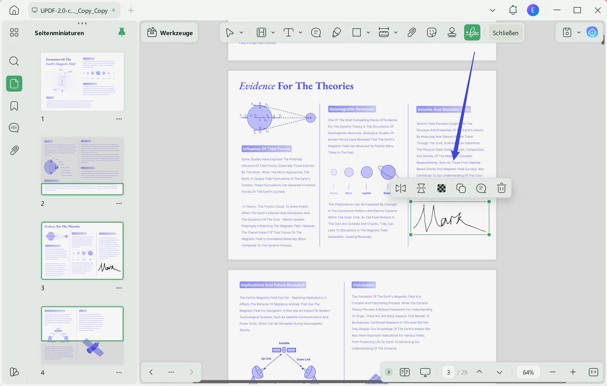Select the attach file paperclip tool

[x=411, y=33]
